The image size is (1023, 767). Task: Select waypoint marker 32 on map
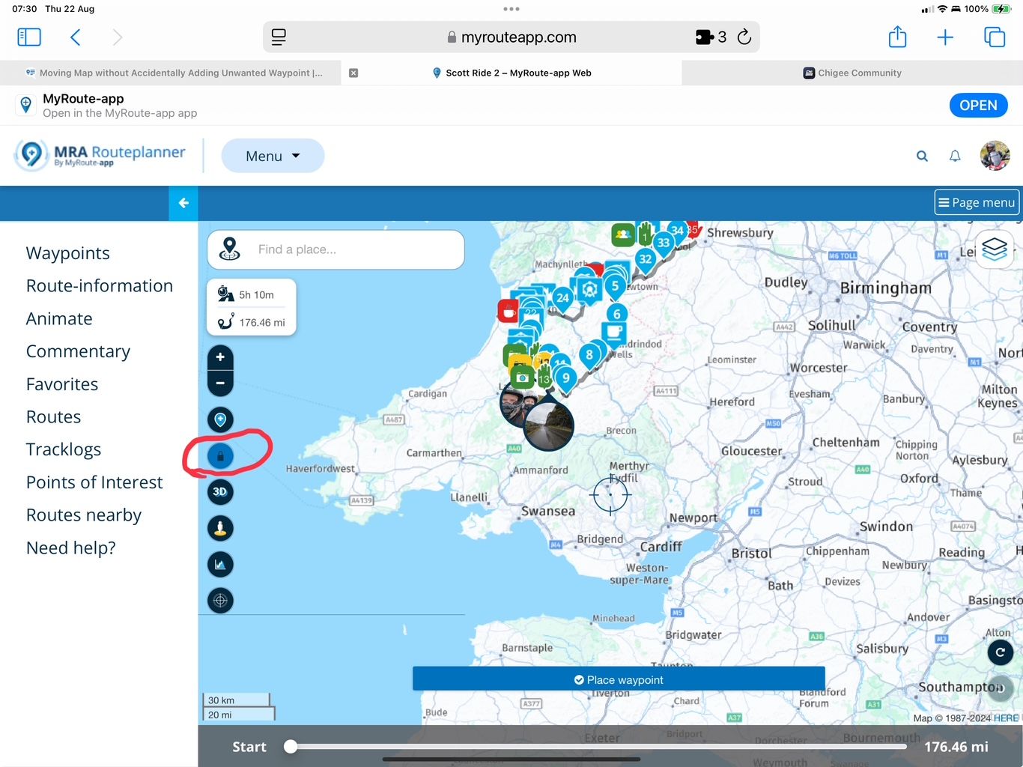(646, 259)
